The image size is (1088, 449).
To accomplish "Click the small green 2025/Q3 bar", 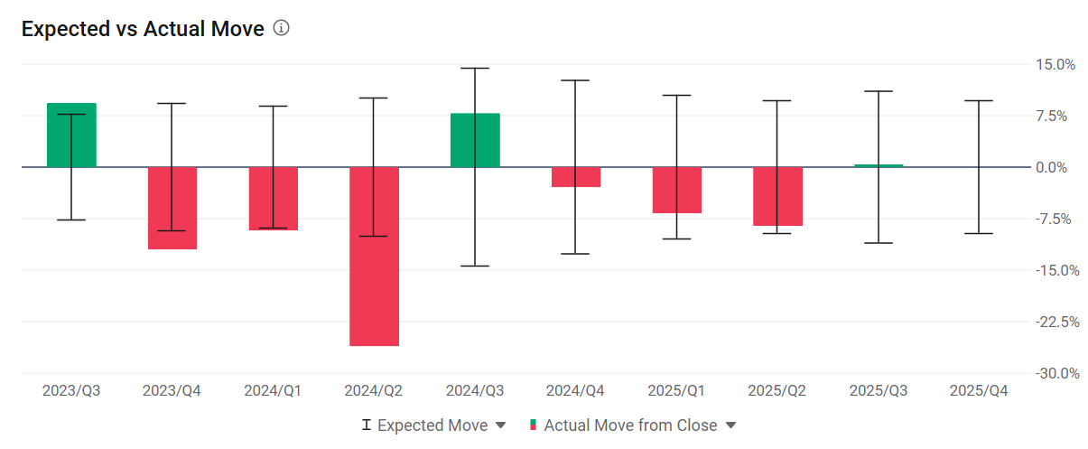I will tap(879, 165).
